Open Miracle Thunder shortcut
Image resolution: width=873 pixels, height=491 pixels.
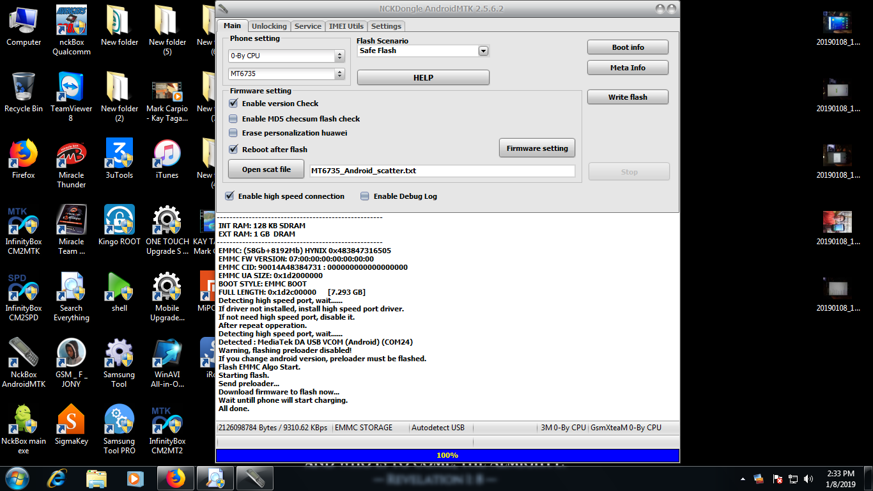point(72,163)
